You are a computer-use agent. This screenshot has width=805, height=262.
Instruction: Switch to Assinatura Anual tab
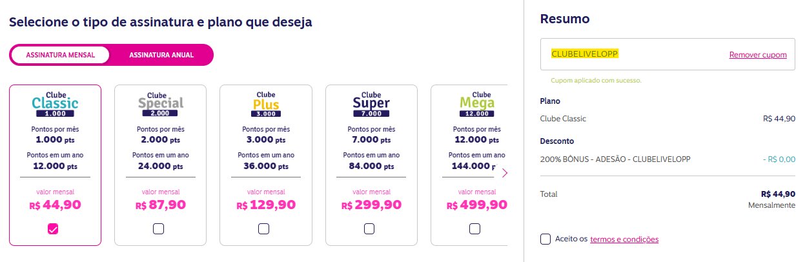pyautogui.click(x=161, y=55)
